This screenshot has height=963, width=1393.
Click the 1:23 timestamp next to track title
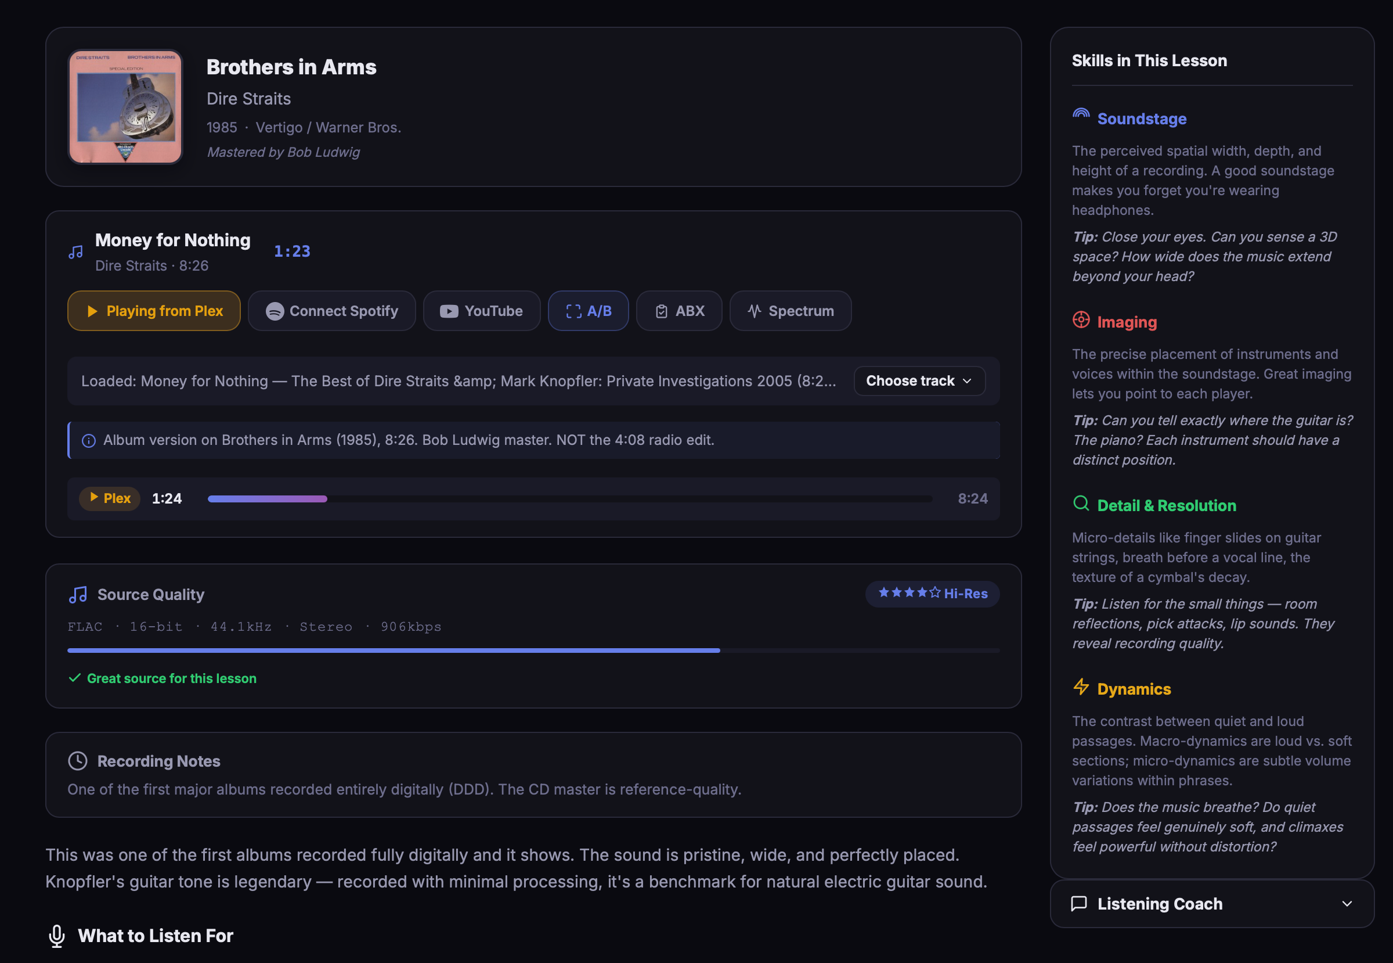click(x=292, y=251)
